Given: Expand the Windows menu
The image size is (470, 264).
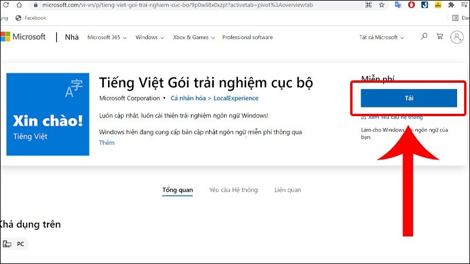Looking at the screenshot, I should [x=150, y=38].
